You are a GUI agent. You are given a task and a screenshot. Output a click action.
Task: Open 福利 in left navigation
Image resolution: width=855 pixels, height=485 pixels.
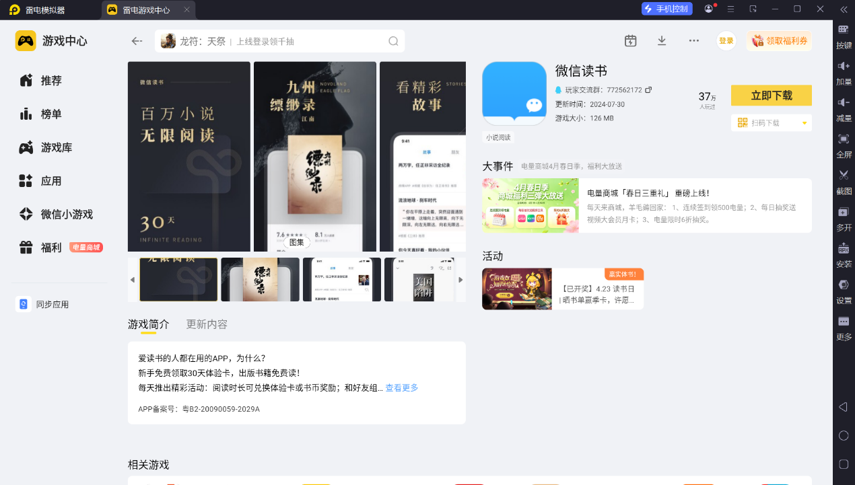point(42,248)
